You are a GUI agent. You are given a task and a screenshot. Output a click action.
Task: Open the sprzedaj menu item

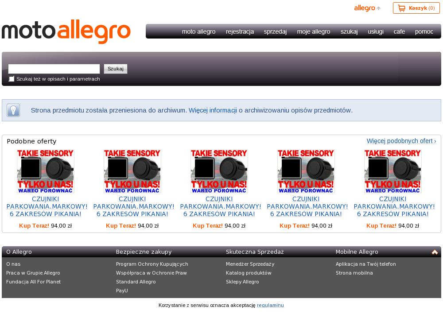tap(275, 31)
